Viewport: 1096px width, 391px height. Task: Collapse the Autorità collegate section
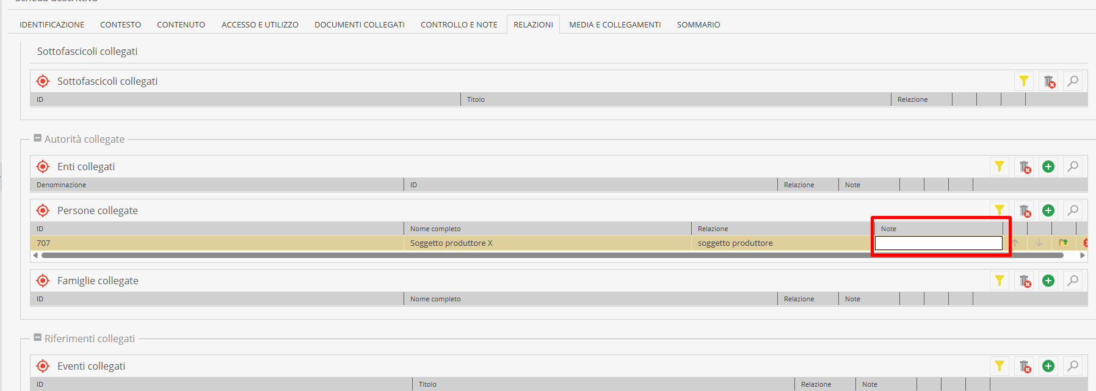37,138
